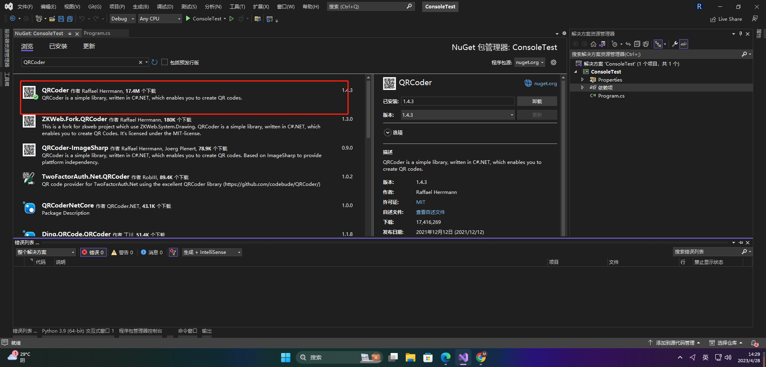Image resolution: width=766 pixels, height=367 pixels.
Task: Open the properties wrench icon in Solution Explorer
Action: [675, 44]
